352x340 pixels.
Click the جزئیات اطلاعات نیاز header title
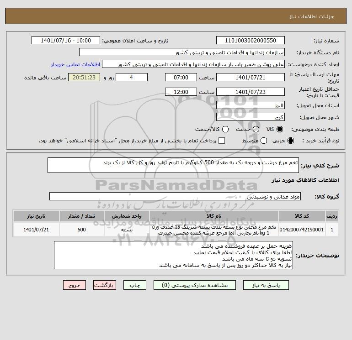click(312, 17)
